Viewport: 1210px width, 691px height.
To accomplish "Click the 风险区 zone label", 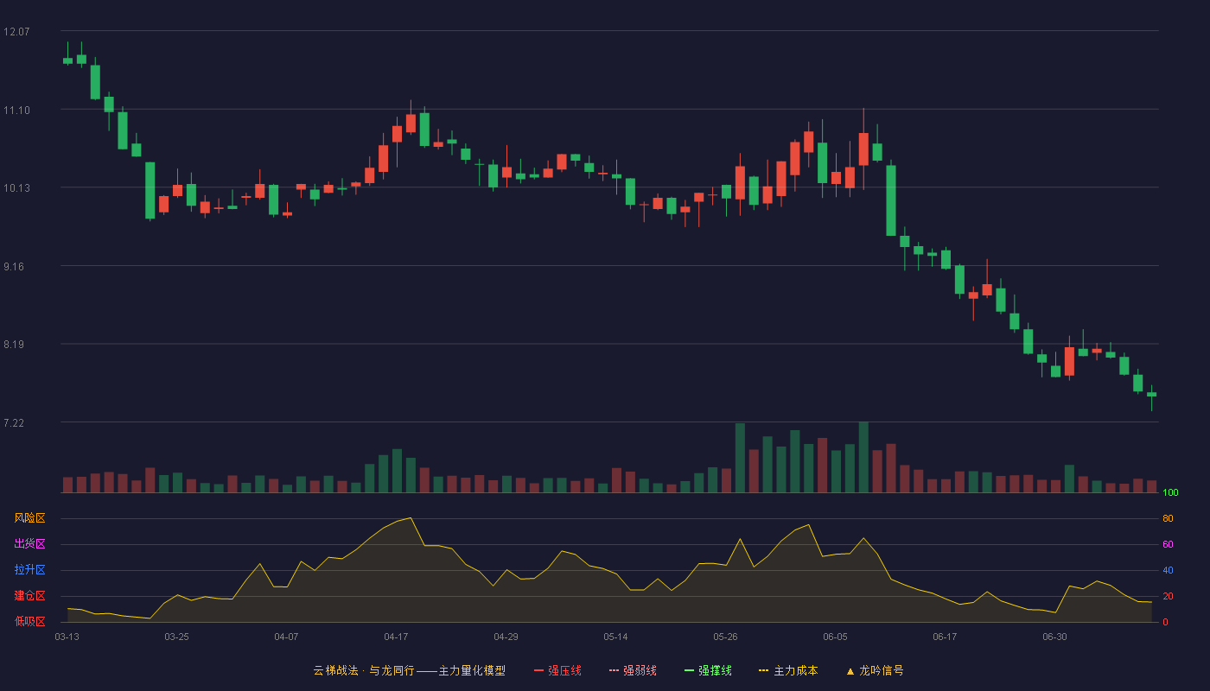I will [x=29, y=518].
